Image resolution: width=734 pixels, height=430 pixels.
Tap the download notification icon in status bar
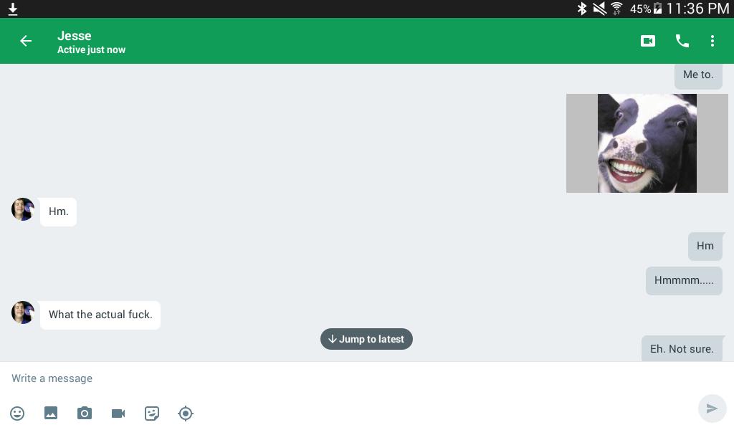click(x=12, y=9)
